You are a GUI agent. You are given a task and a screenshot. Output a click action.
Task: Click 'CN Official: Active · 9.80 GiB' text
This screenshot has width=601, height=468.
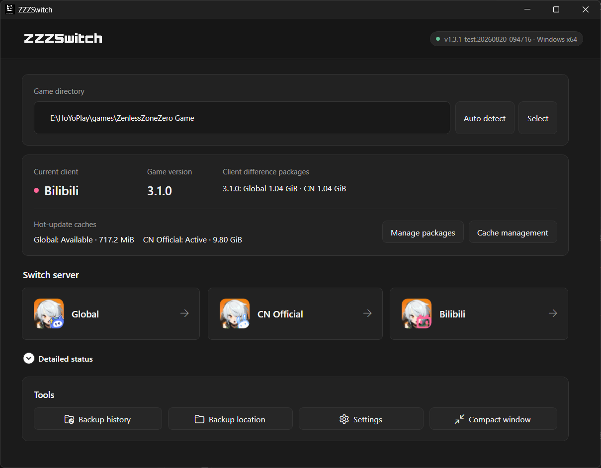pyautogui.click(x=192, y=239)
